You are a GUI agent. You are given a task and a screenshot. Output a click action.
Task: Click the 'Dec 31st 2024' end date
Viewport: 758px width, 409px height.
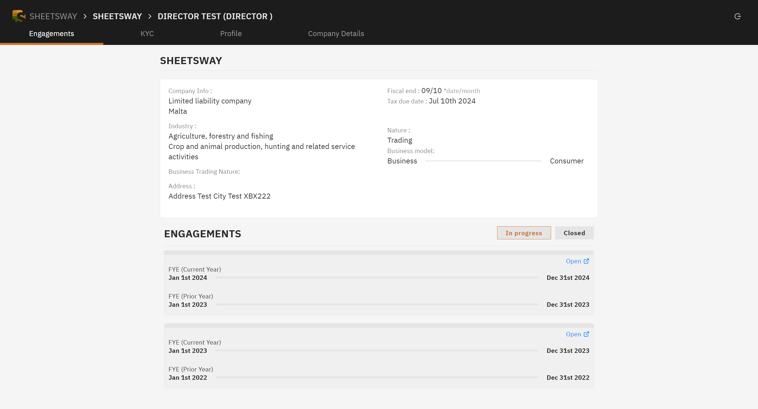click(568, 278)
